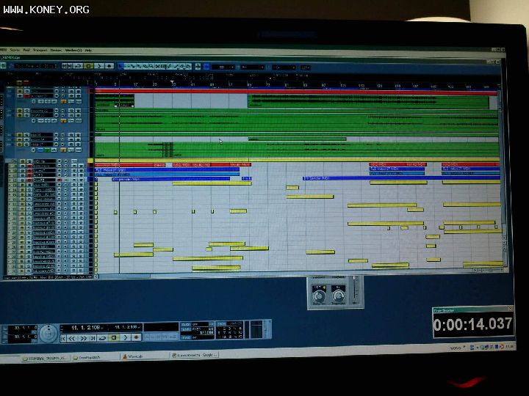
Task: Select the Draw pencil tool
Action: (170, 66)
